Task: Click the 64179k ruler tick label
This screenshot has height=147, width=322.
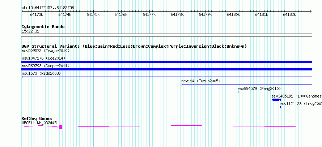Action: tap(206, 14)
